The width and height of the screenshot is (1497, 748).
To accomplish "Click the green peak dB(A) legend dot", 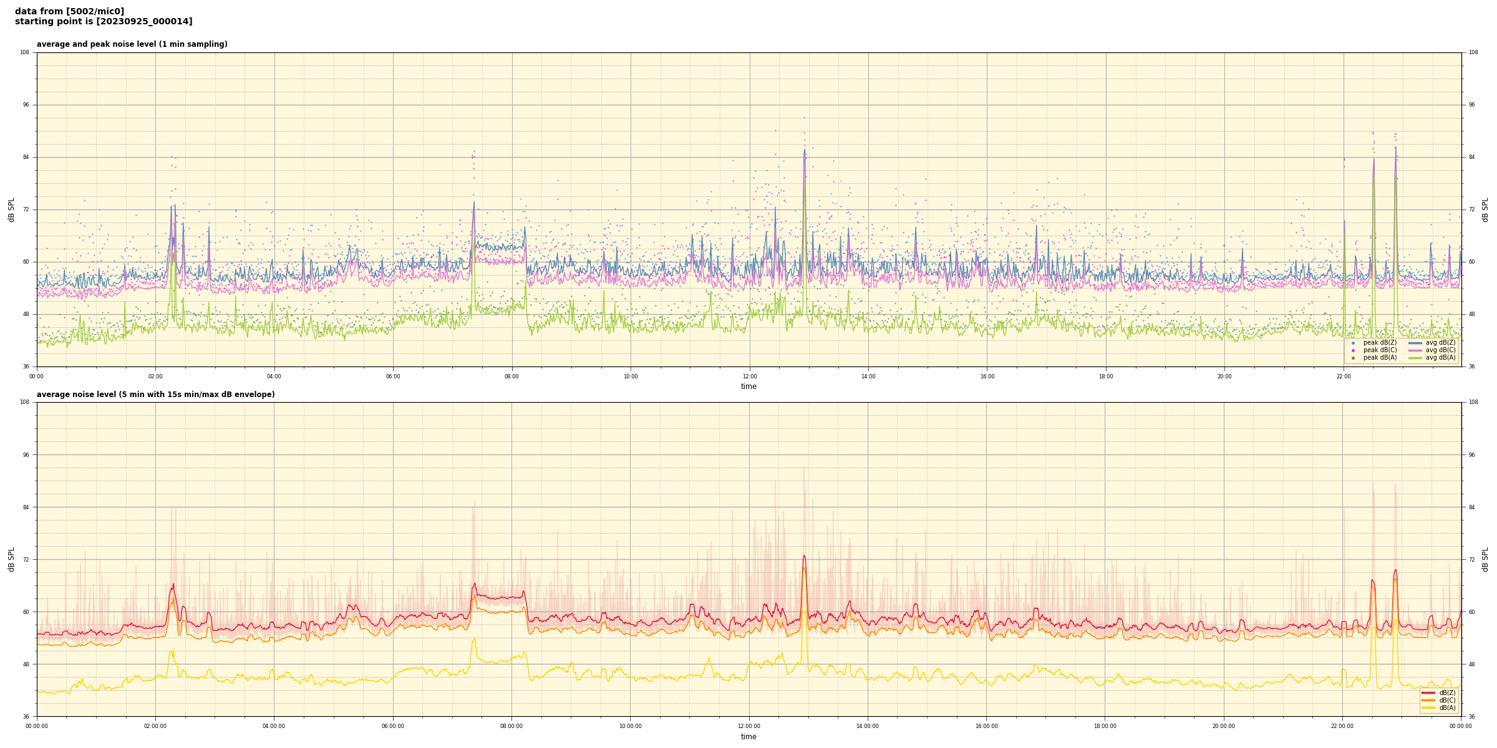I will [1353, 358].
